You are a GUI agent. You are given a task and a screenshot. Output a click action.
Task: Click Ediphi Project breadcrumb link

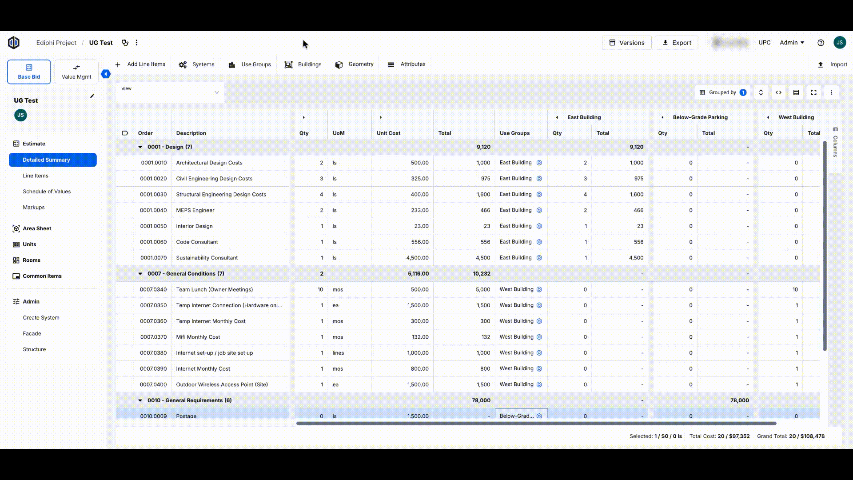(56, 43)
